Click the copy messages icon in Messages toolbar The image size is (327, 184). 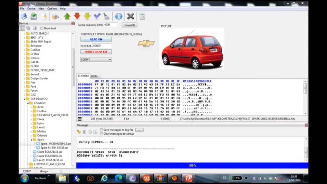click(x=90, y=132)
